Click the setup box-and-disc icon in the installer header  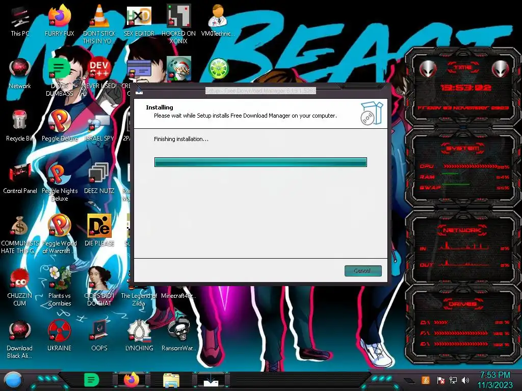click(x=372, y=114)
